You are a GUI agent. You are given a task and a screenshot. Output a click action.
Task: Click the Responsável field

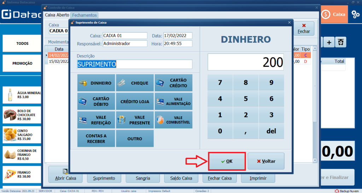tap(125, 43)
